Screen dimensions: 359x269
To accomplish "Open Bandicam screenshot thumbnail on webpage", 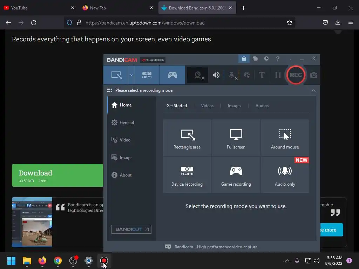I will [x=32, y=222].
